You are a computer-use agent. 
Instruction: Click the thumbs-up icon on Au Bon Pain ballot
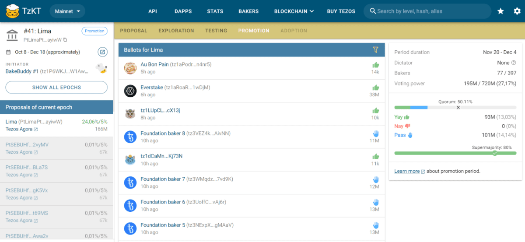pos(375,65)
